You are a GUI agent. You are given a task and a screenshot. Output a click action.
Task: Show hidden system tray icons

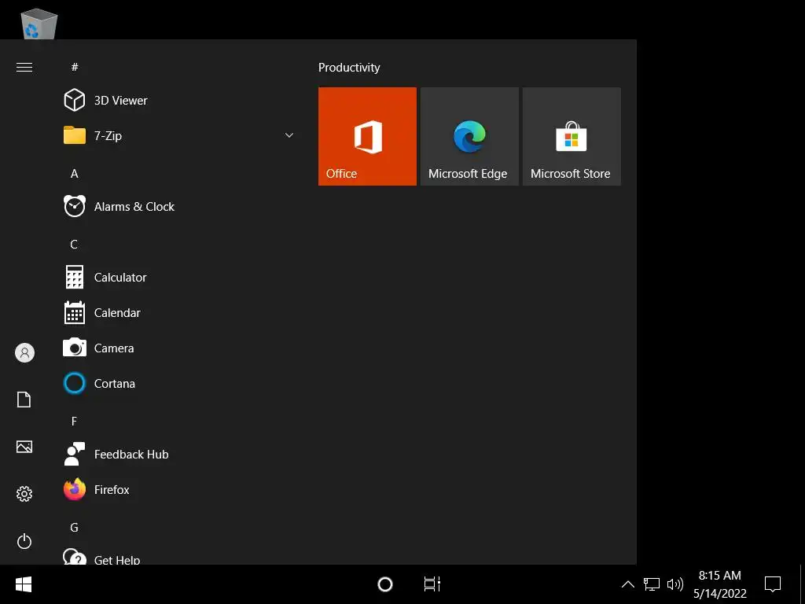pyautogui.click(x=628, y=584)
